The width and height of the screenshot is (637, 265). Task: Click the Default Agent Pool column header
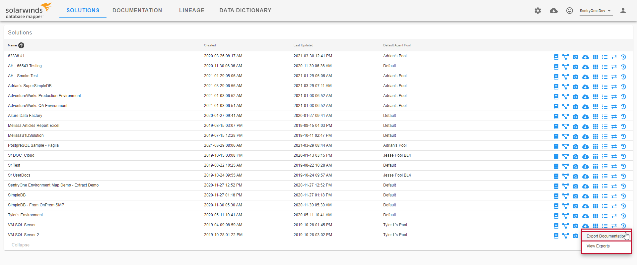click(397, 45)
